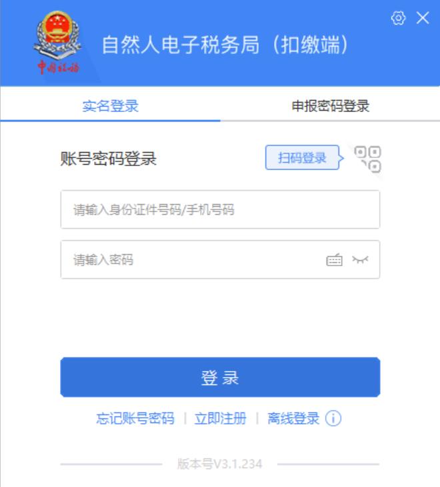Select the 实名登录 tab
Screen dimensions: 440x487
click(x=110, y=106)
